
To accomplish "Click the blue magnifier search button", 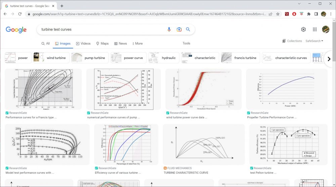I will tap(188, 29).
